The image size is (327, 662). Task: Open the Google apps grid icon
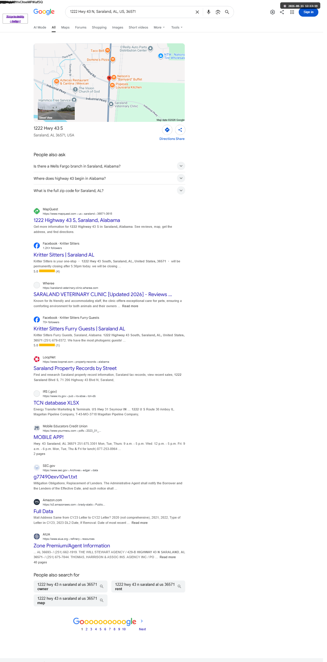[x=292, y=12]
